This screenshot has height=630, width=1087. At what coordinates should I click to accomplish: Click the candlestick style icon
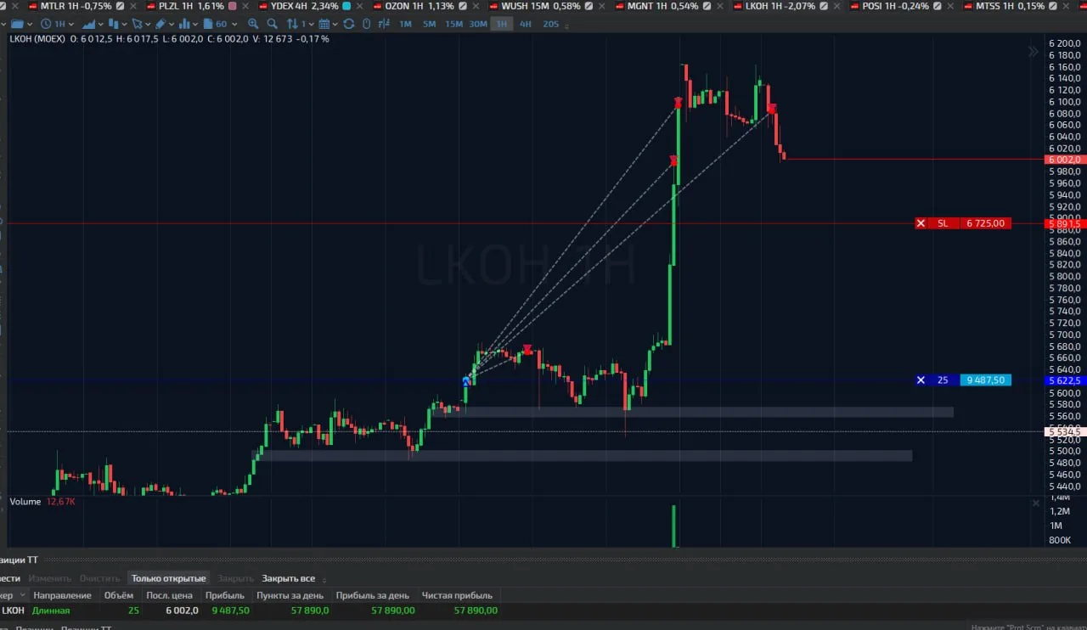pos(115,24)
